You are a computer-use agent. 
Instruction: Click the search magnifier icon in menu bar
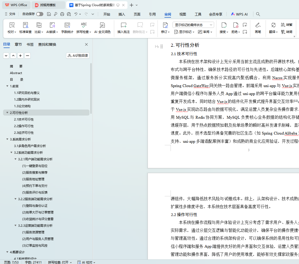tap(258, 14)
